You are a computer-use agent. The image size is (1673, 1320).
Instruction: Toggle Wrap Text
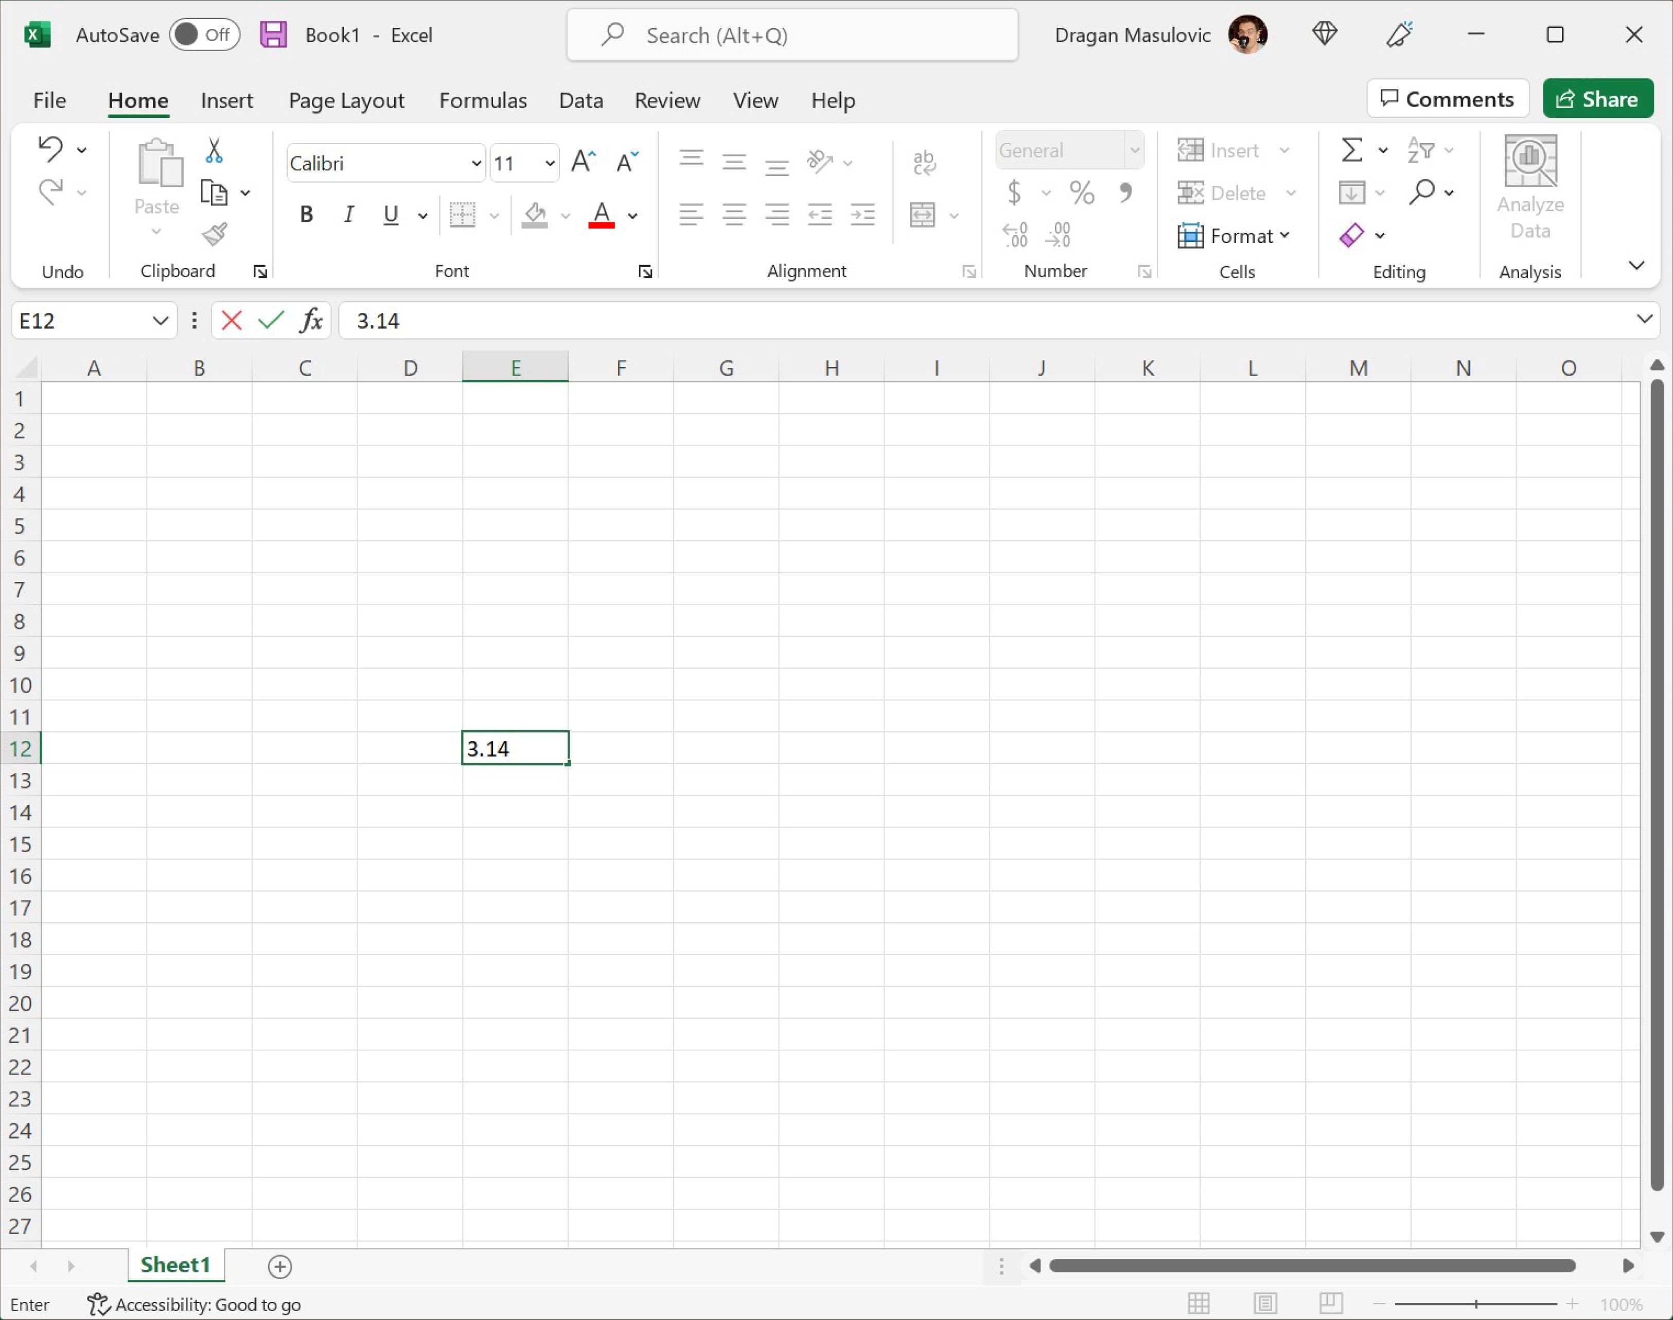(924, 162)
